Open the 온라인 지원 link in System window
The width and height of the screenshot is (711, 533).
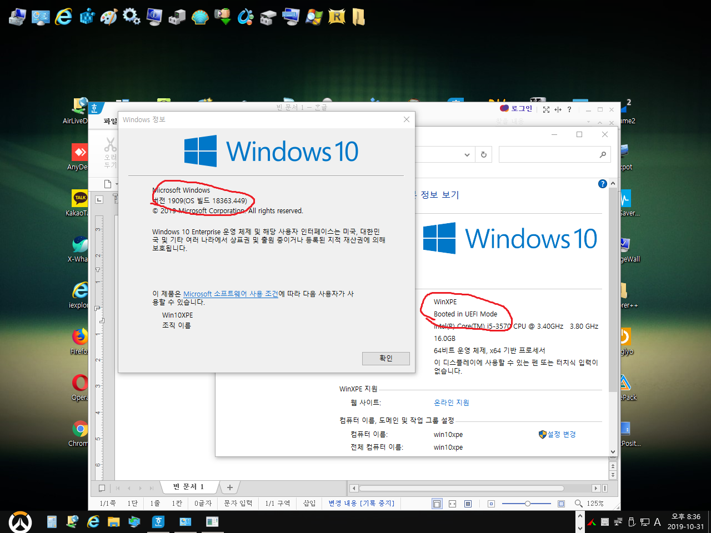tap(452, 403)
